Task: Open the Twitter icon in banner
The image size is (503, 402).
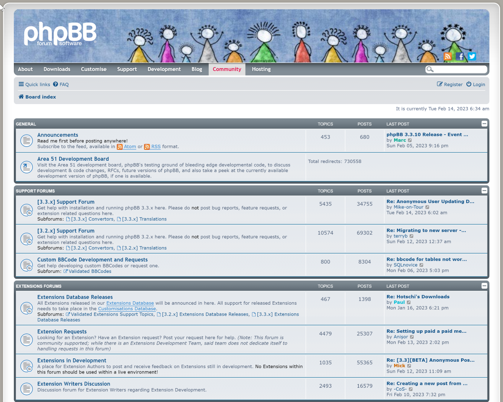Action: (x=472, y=56)
